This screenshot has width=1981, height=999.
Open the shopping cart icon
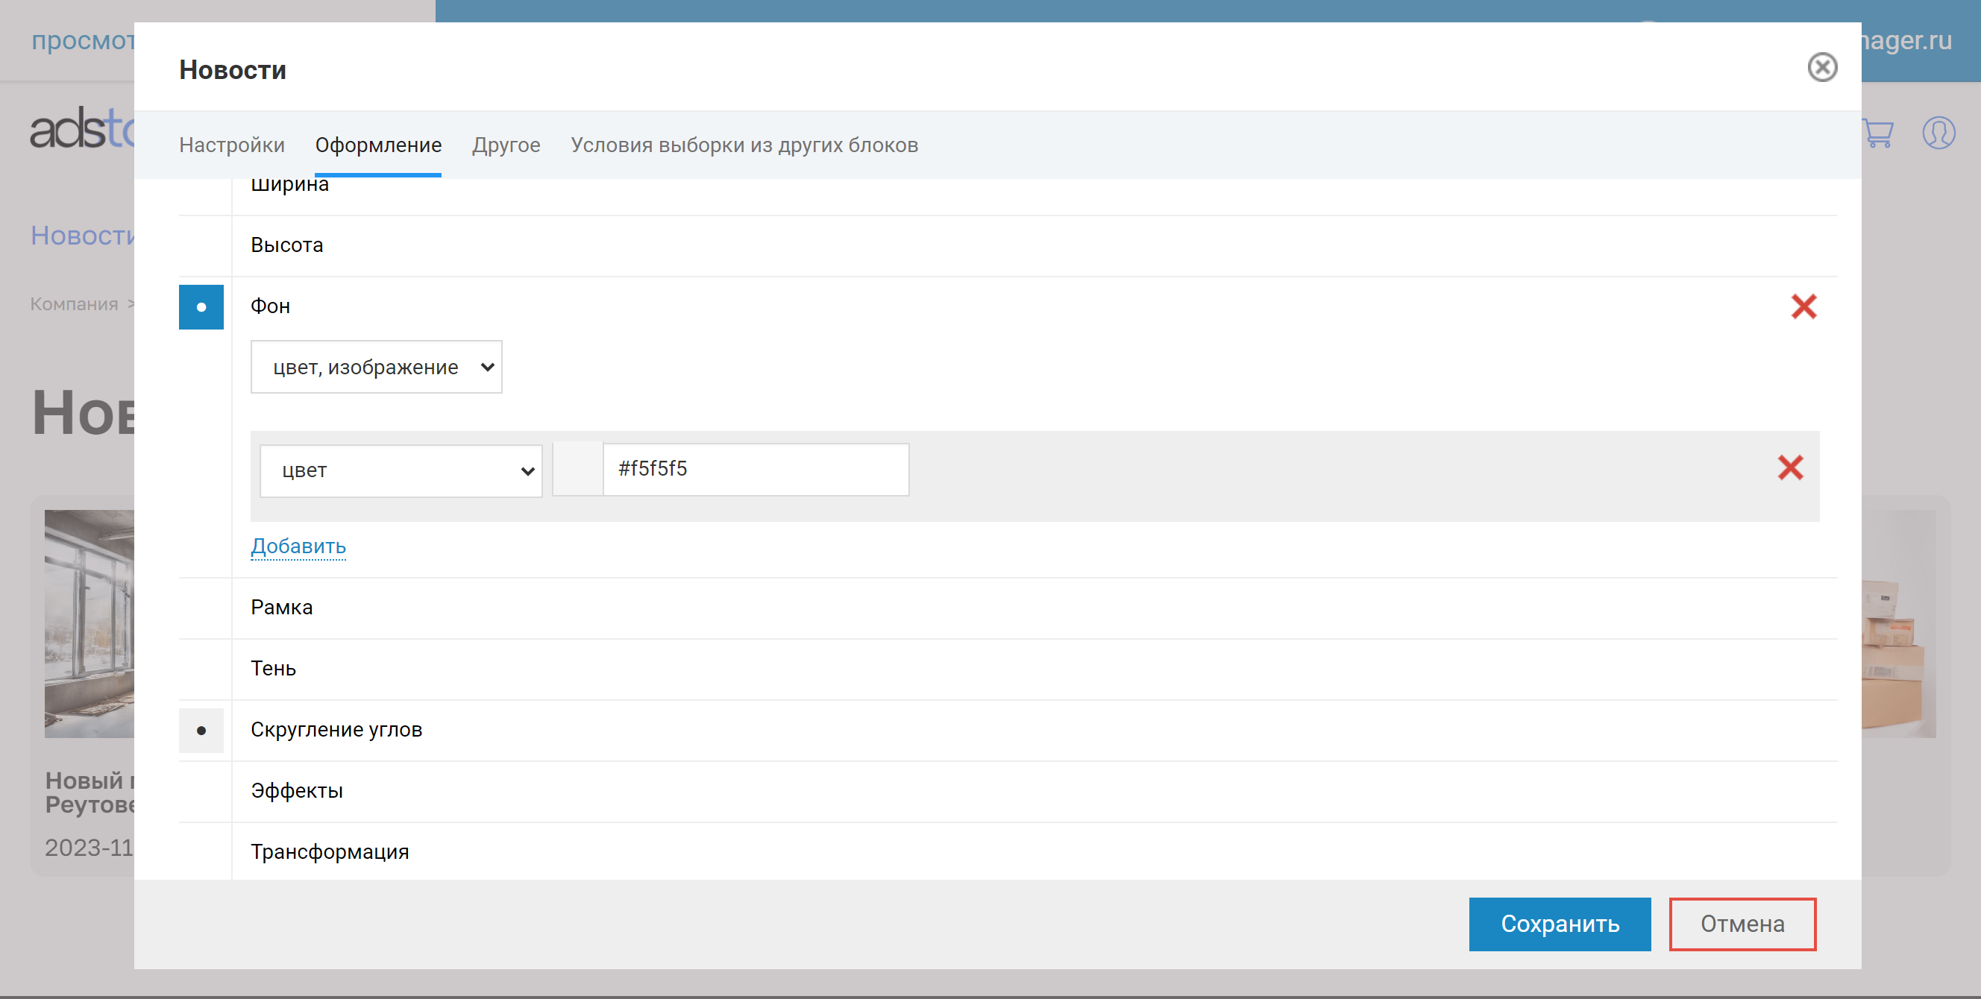1877,133
